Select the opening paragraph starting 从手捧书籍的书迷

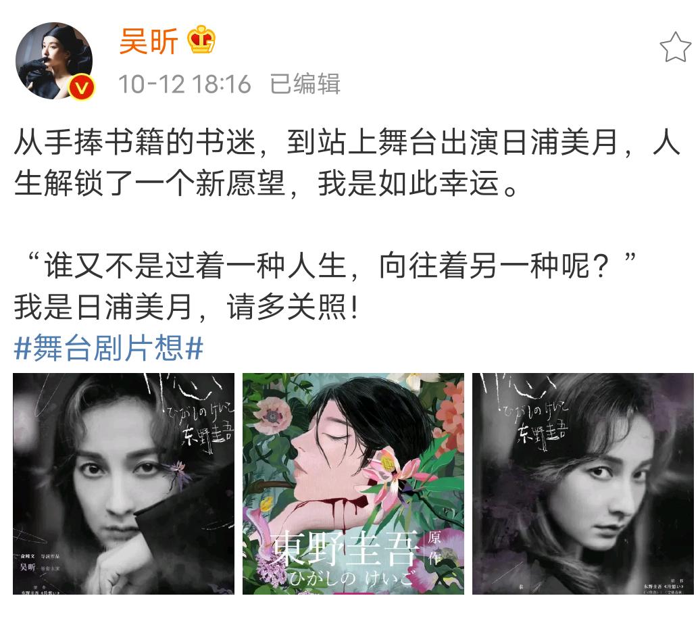[347, 162]
